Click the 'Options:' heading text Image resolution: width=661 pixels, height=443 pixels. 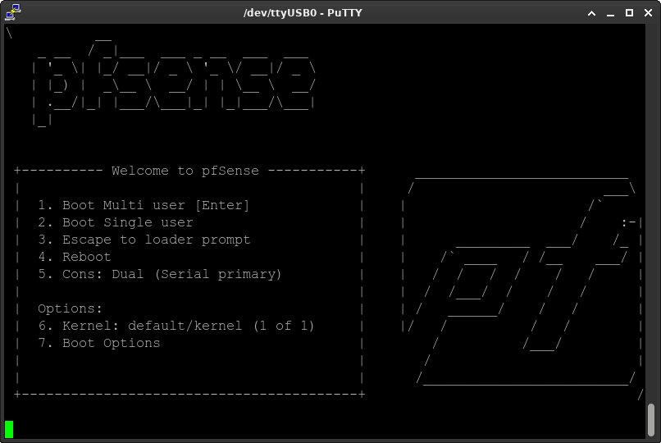[70, 308]
